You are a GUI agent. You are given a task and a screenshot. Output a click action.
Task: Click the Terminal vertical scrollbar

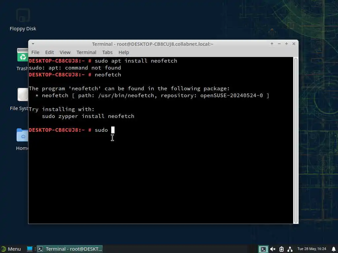click(x=296, y=140)
